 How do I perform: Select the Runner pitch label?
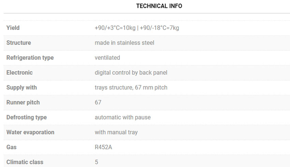tap(23, 102)
